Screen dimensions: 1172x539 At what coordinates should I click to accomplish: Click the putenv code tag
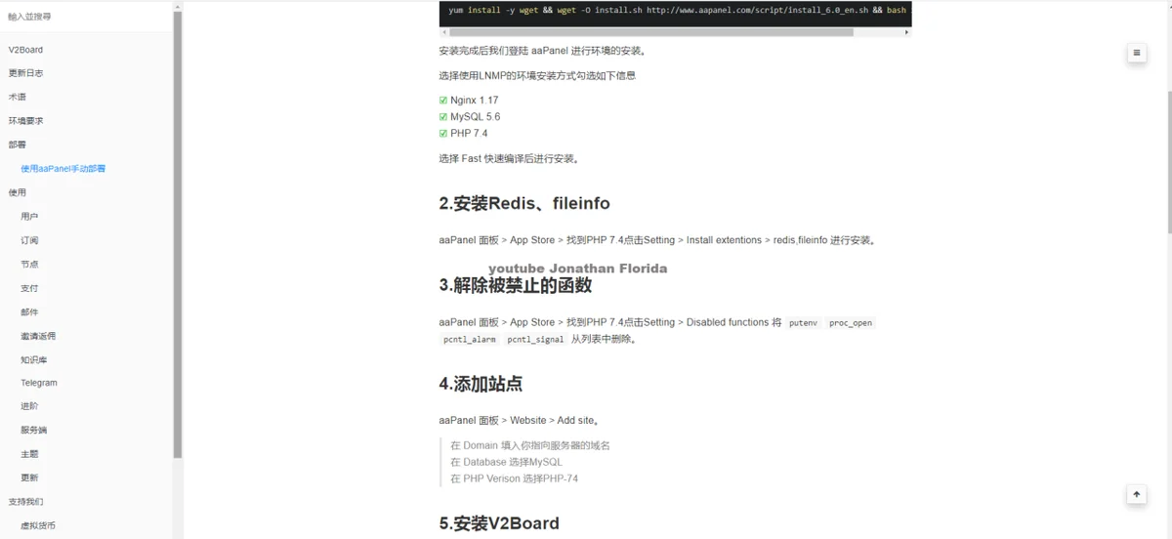coord(803,322)
